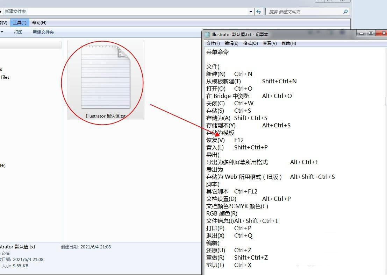Click the 关闭(C) Ctrl+W line
The height and width of the screenshot is (275, 387).
[x=230, y=103]
